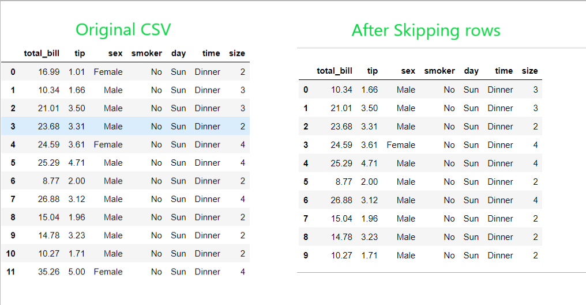The width and height of the screenshot is (586, 305).
Task: Click row index 0 in After Skipping table
Action: [306, 90]
